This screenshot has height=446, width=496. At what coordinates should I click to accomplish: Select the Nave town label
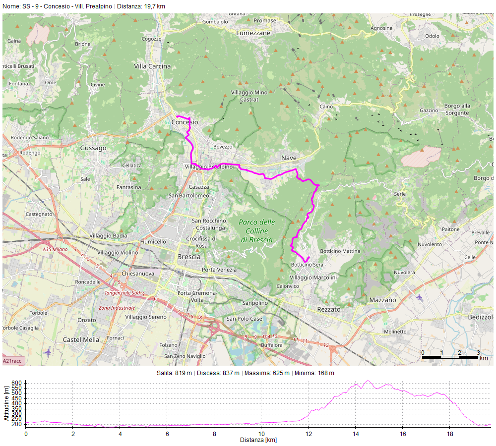coord(289,158)
